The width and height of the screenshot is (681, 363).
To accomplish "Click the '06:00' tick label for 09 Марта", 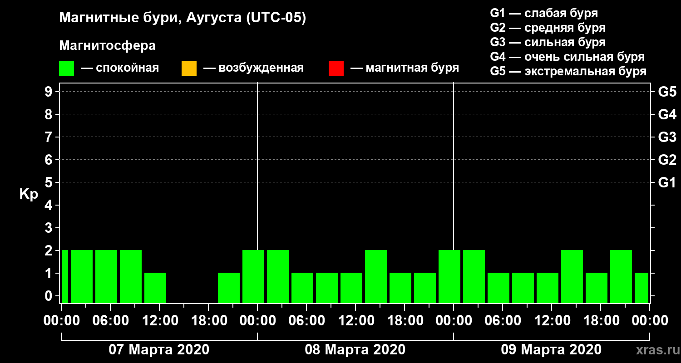I will click(503, 321).
